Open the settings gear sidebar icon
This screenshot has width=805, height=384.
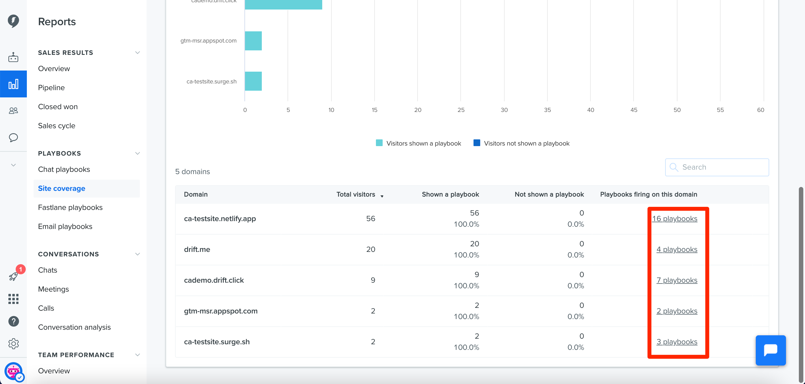(x=13, y=344)
